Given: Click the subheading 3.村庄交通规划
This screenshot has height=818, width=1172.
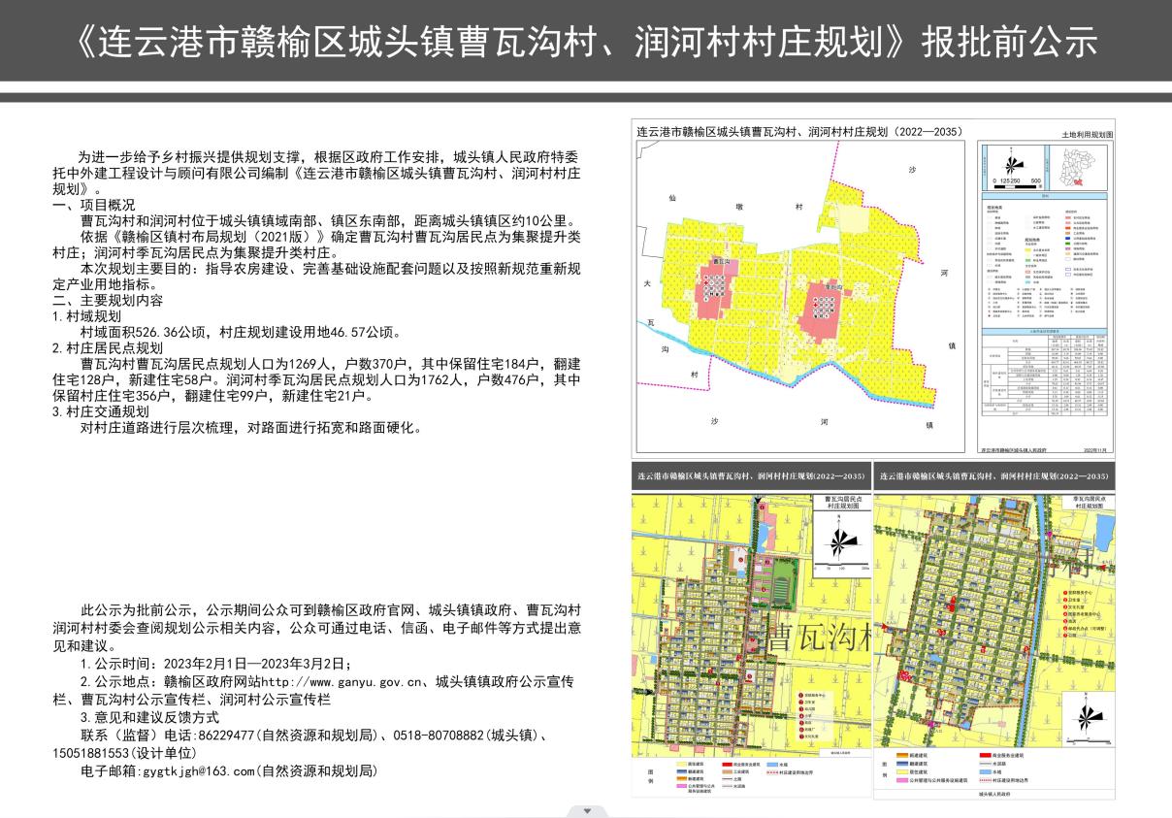Looking at the screenshot, I should coord(101,411).
